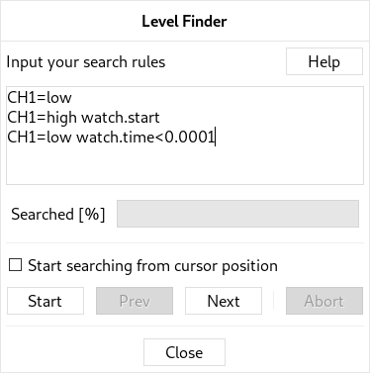The height and width of the screenshot is (373, 370).
Task: Click the 'watch.time<0.0001' rule text
Action: pos(145,137)
